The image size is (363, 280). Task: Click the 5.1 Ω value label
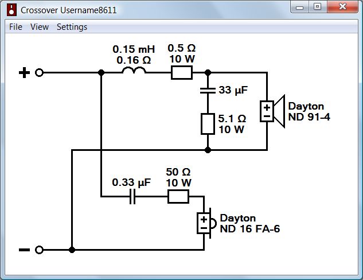point(232,119)
